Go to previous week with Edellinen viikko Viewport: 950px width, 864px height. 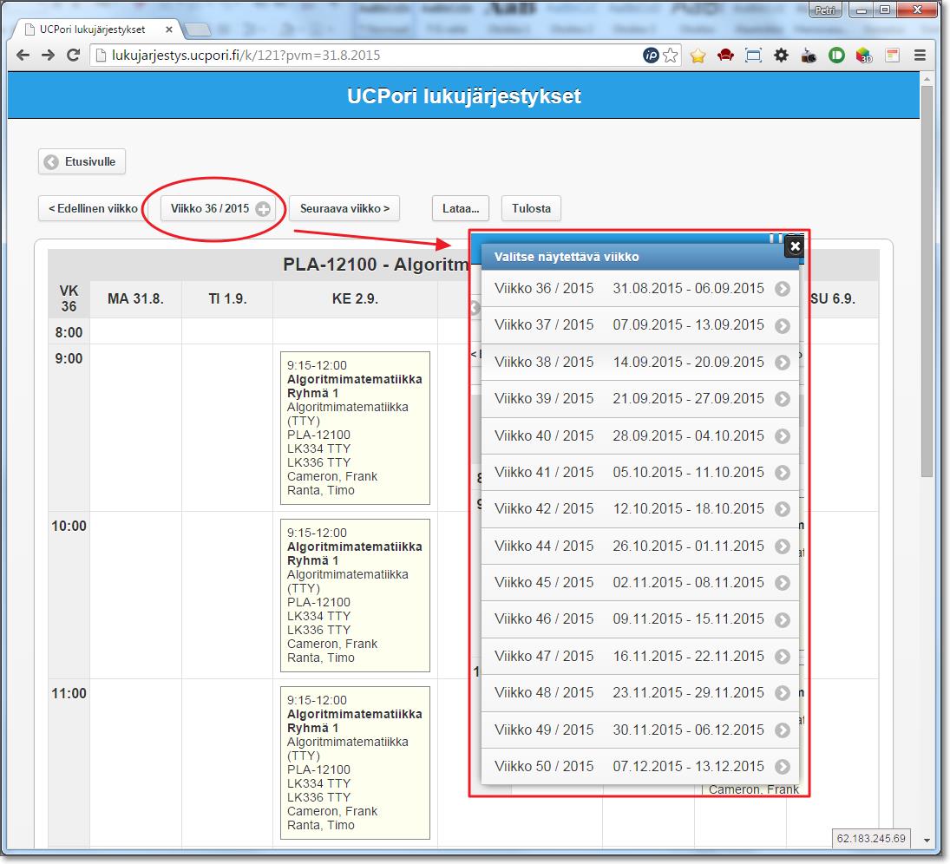tap(92, 208)
